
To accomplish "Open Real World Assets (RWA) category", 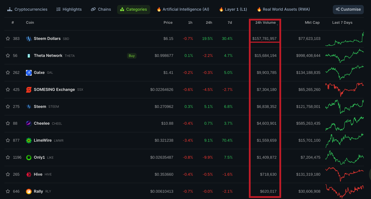I will tap(283, 9).
